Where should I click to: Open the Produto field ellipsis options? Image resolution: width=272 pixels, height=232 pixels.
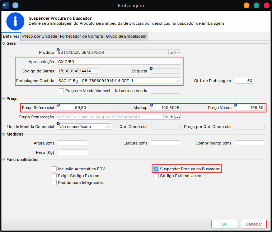point(177,52)
